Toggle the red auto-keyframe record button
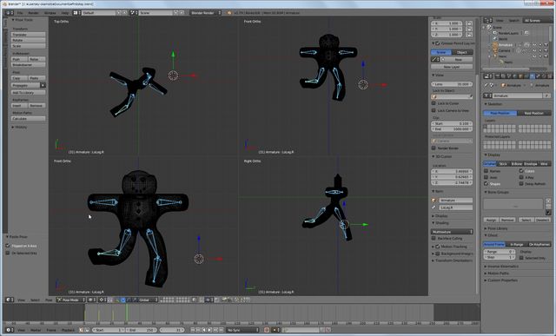Image resolution: width=556 pixels, height=336 pixels. pyautogui.click(x=267, y=330)
